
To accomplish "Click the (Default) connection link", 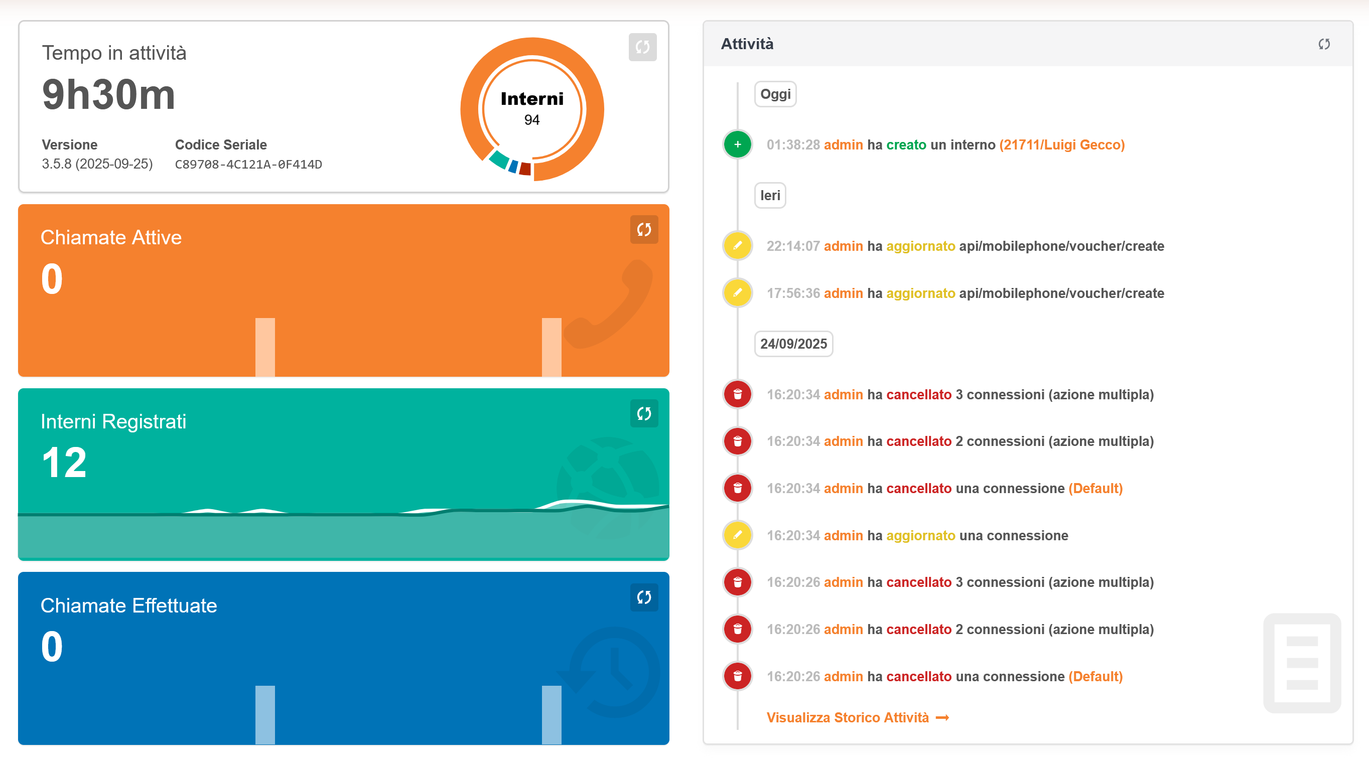I will click(x=1096, y=488).
